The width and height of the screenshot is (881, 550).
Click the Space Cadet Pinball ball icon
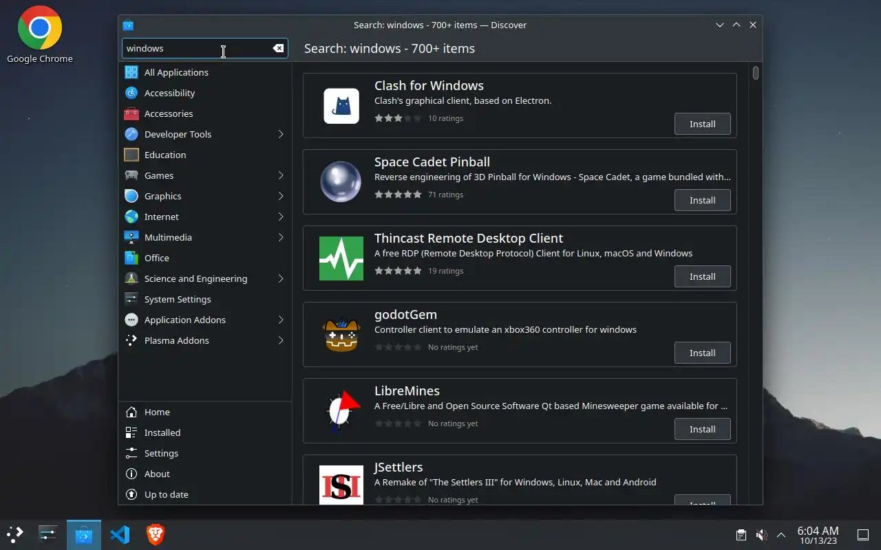(341, 182)
